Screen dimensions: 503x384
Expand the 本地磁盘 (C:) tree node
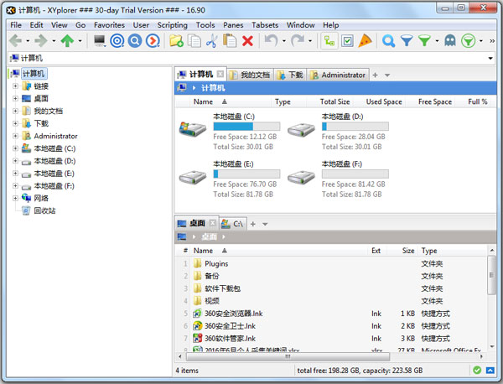(x=15, y=148)
